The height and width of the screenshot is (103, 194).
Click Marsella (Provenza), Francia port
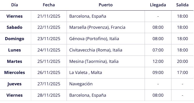click(97, 27)
